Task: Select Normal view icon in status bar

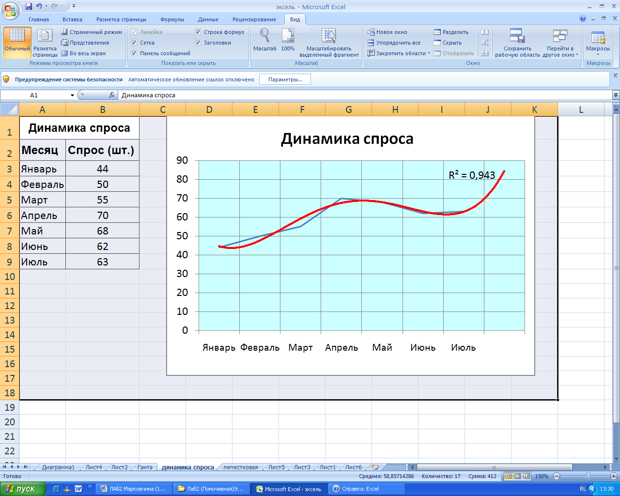Action: pyautogui.click(x=509, y=476)
